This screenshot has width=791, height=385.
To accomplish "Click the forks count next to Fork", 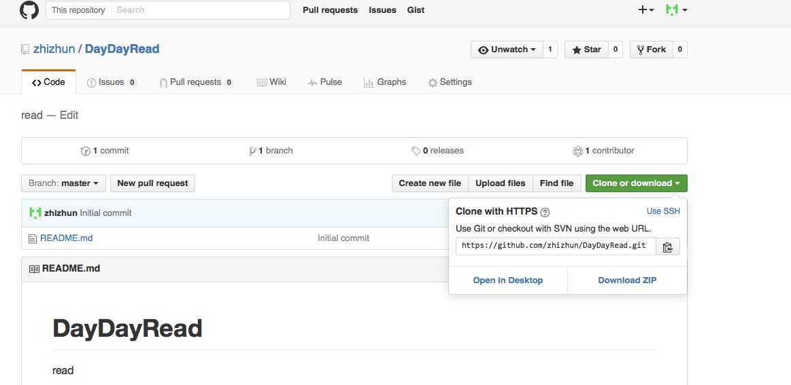I will [680, 50].
